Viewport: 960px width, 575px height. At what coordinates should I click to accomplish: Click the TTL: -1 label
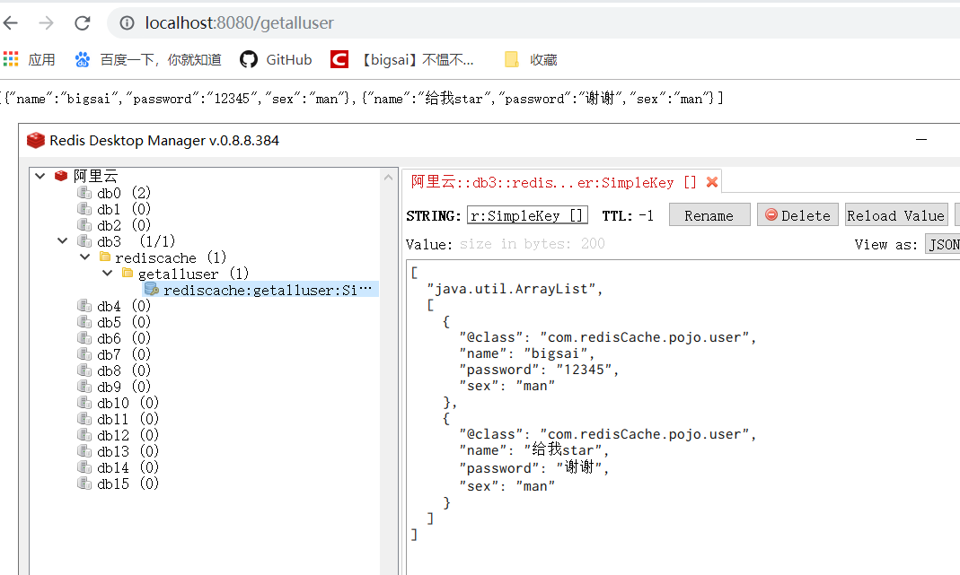628,216
